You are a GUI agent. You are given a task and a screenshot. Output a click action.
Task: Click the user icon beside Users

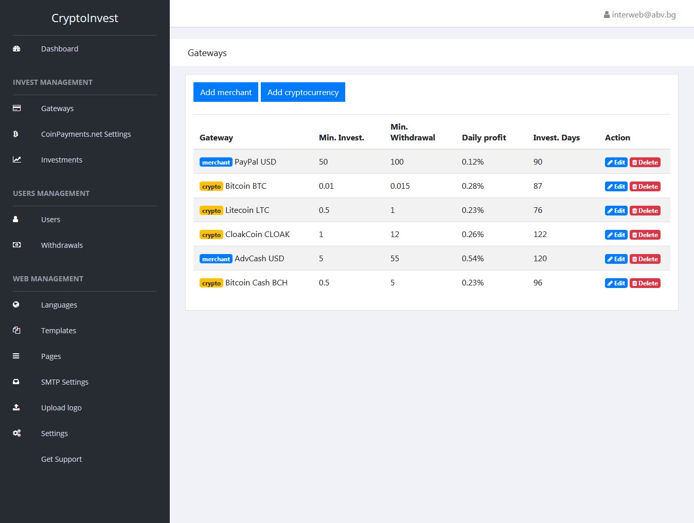[15, 220]
